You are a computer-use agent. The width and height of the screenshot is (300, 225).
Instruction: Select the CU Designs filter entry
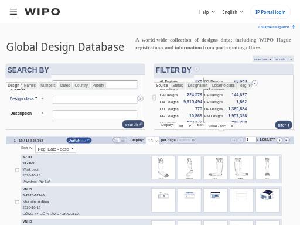[180, 109]
